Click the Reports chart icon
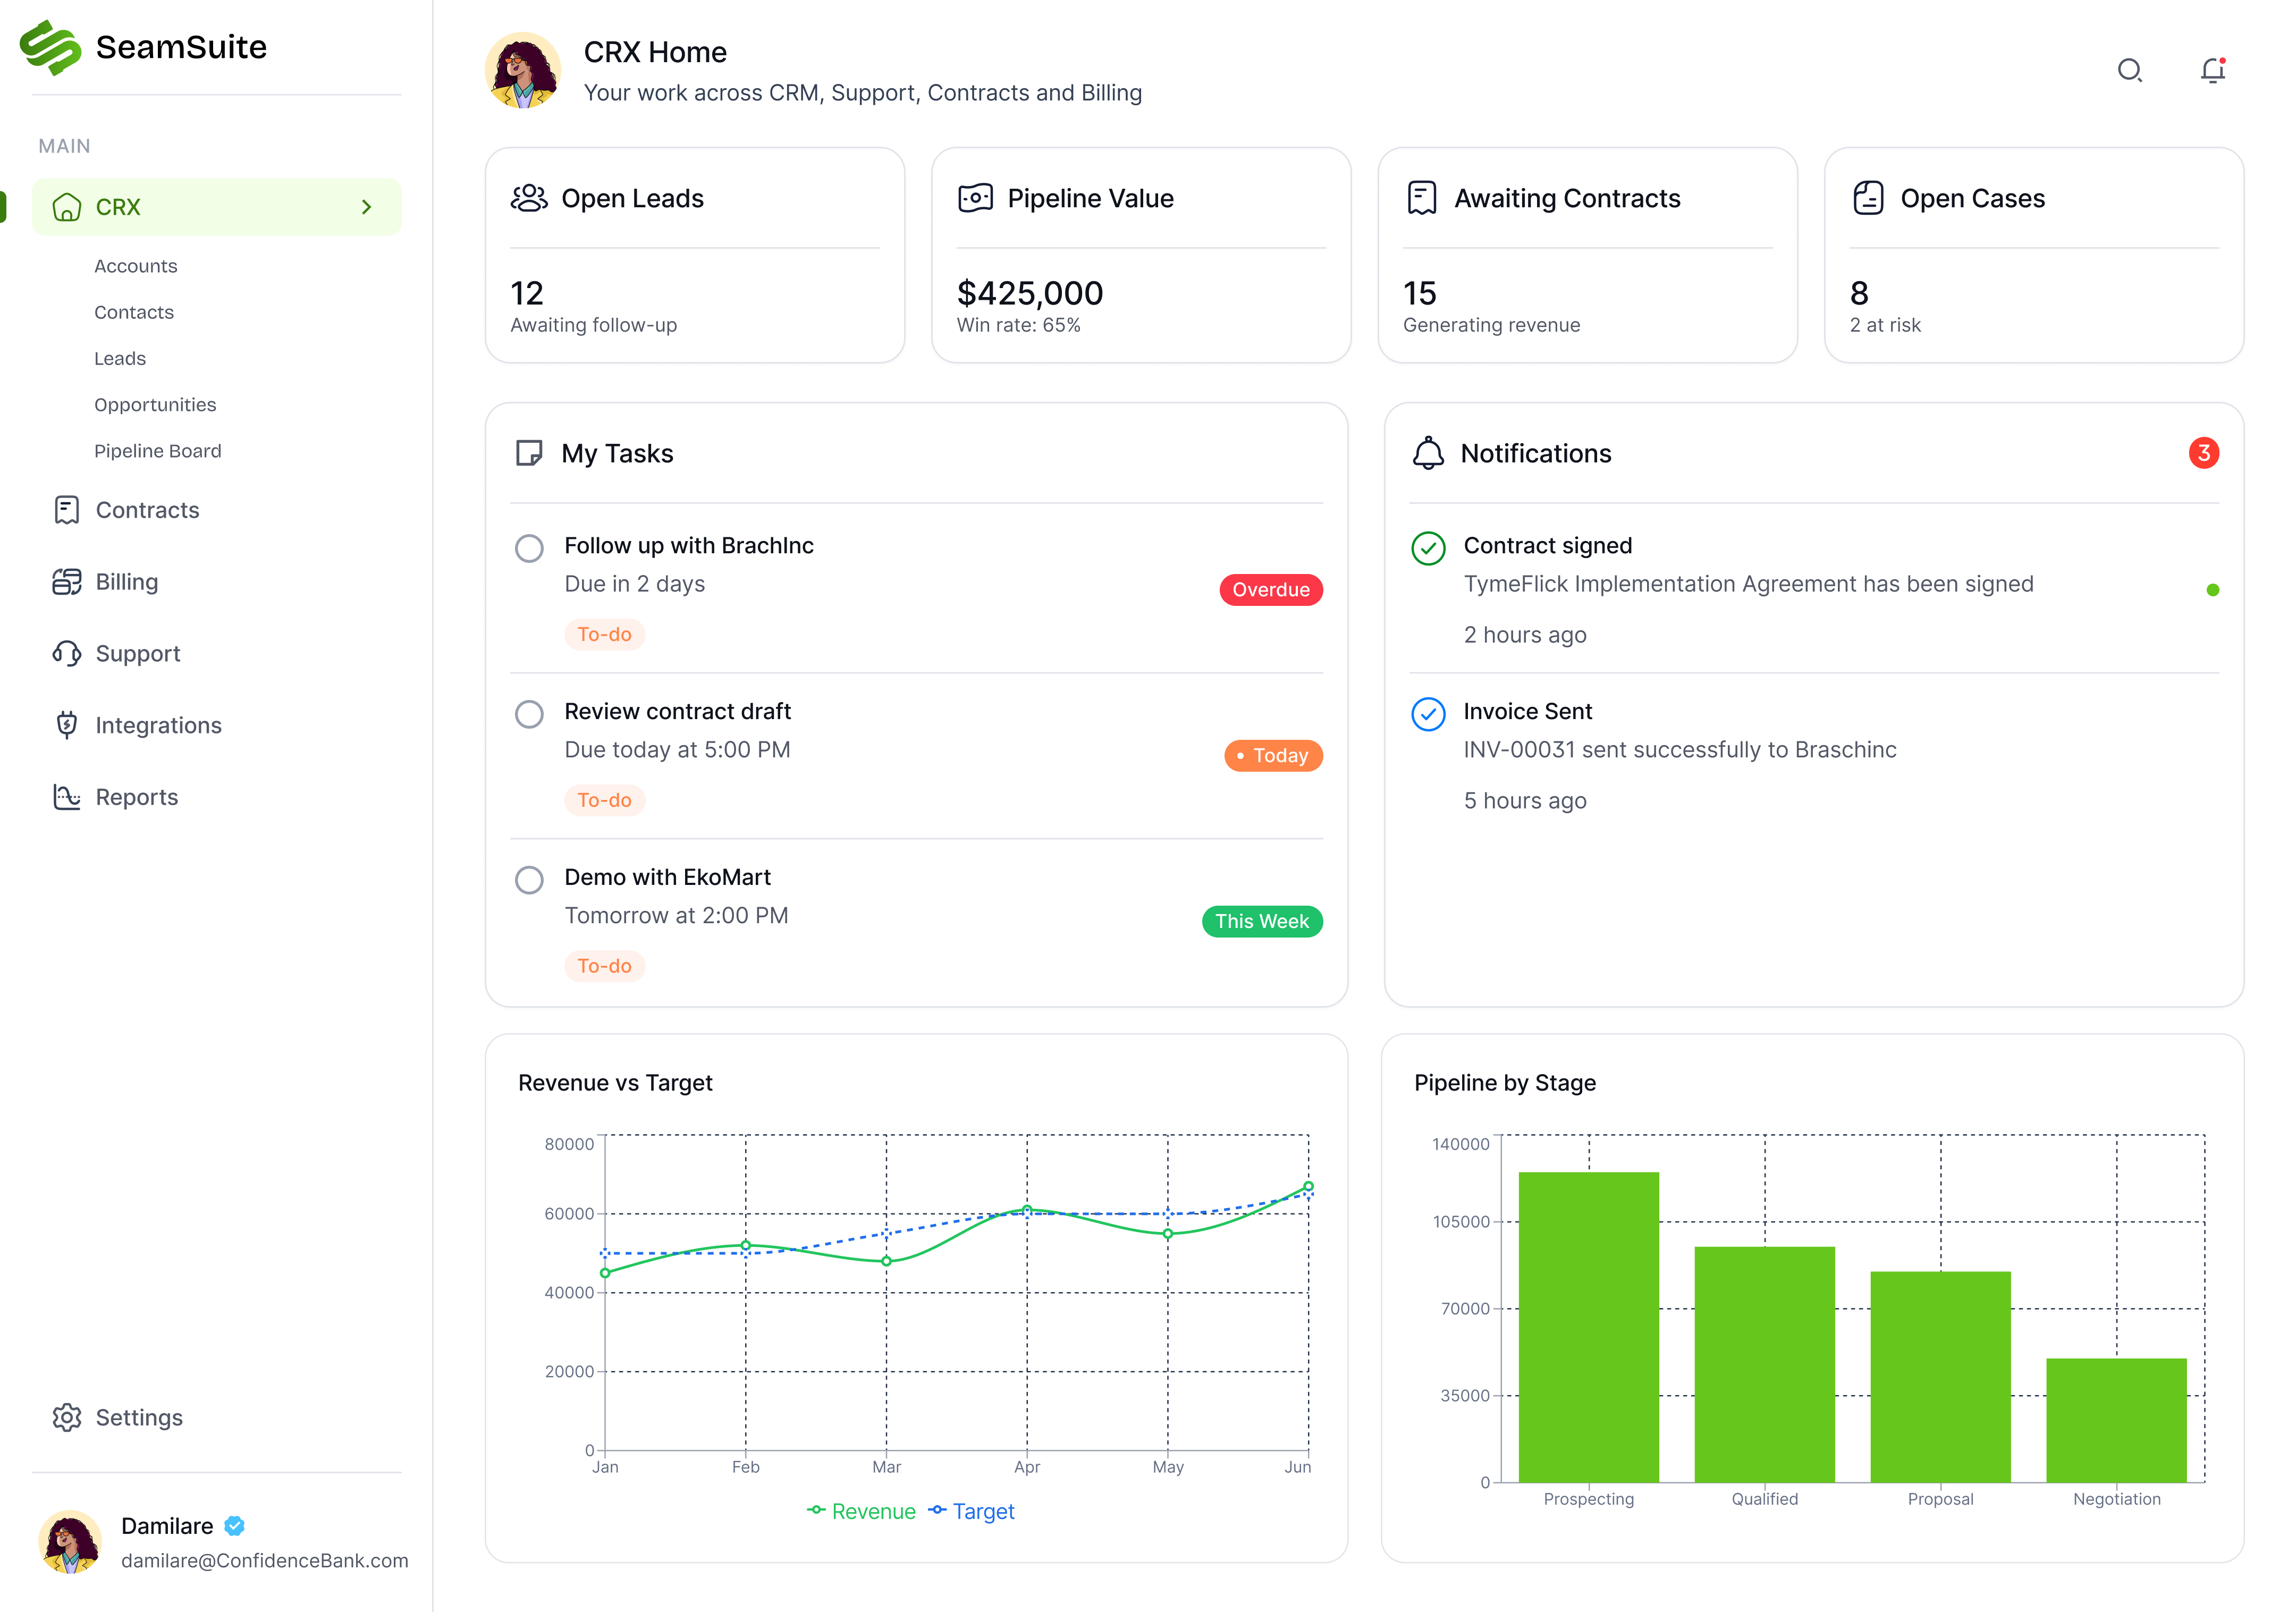The height and width of the screenshot is (1612, 2296). coord(67,797)
